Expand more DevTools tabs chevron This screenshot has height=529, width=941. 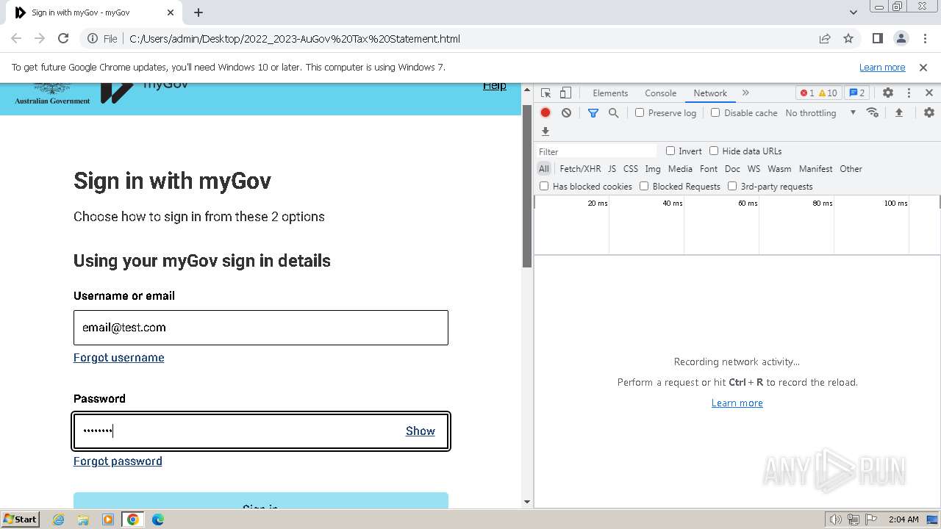(x=745, y=93)
